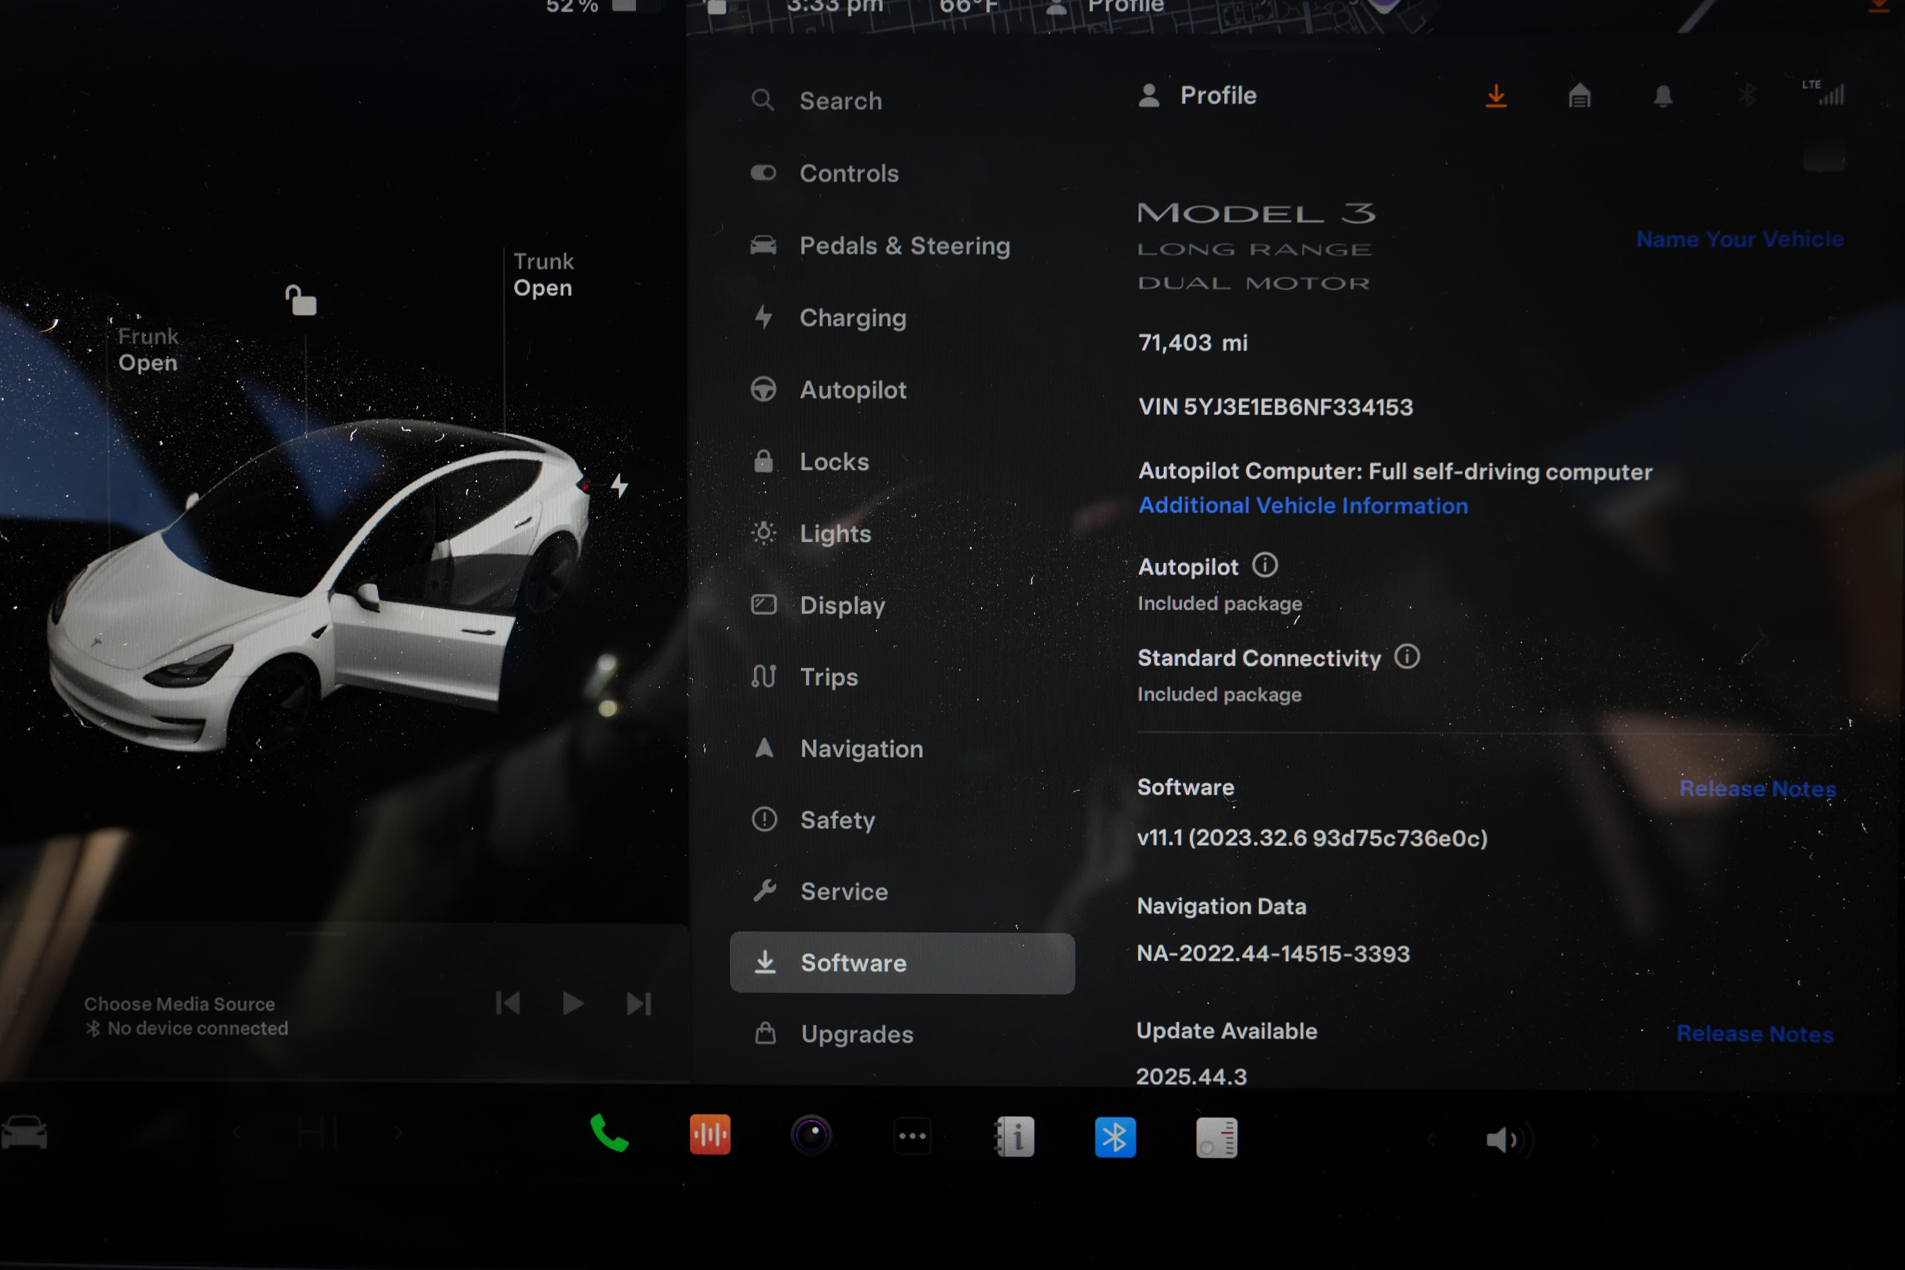Open HomeLink garage controls from top bar
1905x1270 pixels.
(x=1580, y=96)
